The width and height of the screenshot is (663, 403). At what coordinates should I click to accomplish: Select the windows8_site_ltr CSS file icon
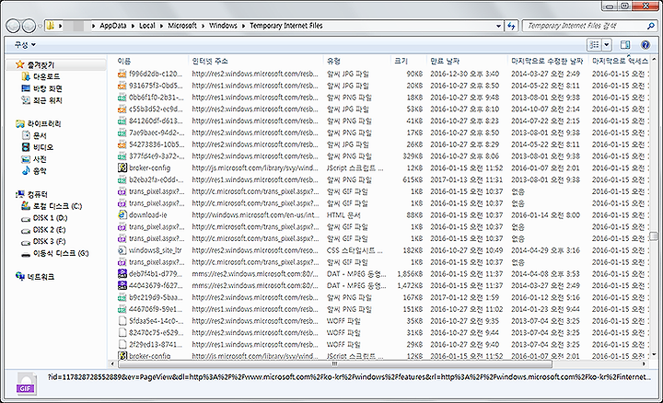point(122,250)
